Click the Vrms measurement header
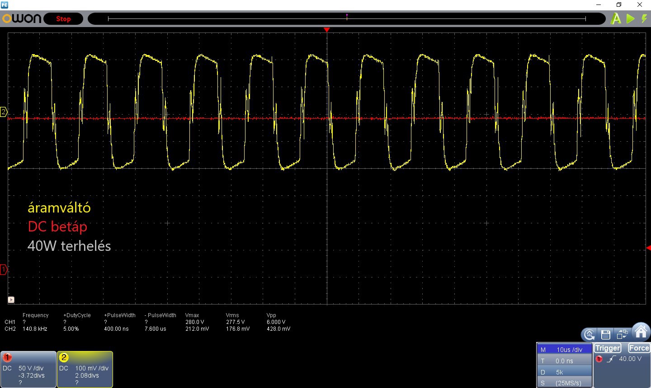 point(232,315)
